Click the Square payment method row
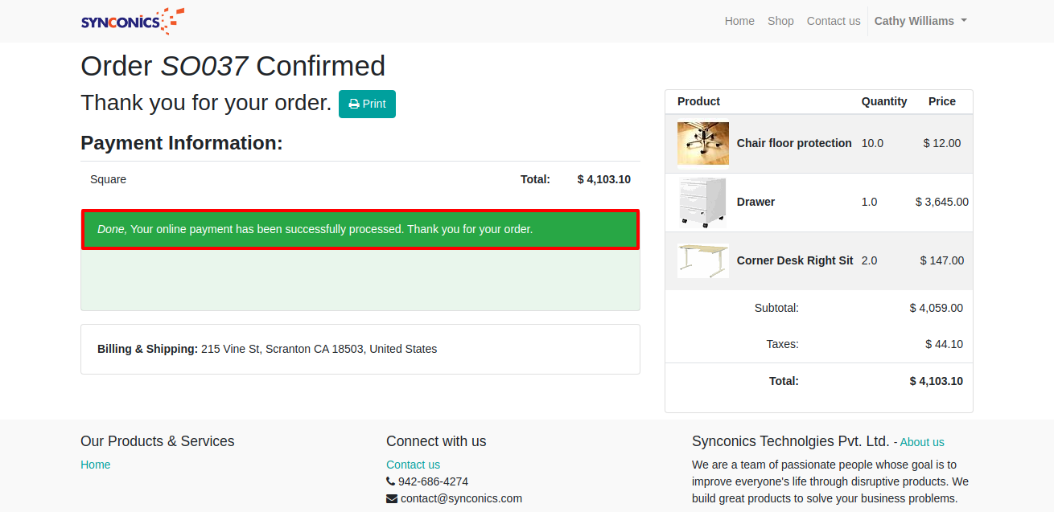This screenshot has width=1054, height=512. [108, 179]
